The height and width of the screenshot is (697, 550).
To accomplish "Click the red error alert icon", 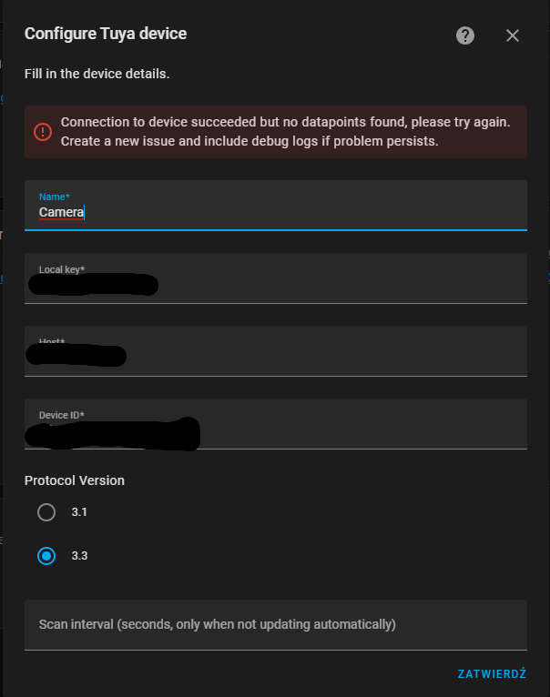I will tap(43, 132).
